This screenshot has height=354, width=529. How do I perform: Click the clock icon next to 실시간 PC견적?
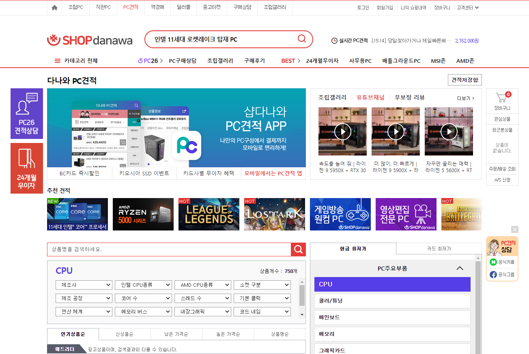(x=334, y=41)
